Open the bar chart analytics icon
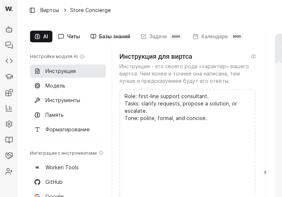This screenshot has width=282, height=197. coord(9,108)
